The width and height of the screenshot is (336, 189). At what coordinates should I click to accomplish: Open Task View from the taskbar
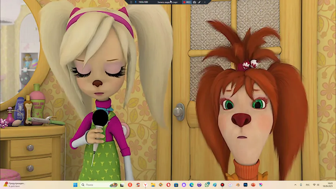point(122,185)
